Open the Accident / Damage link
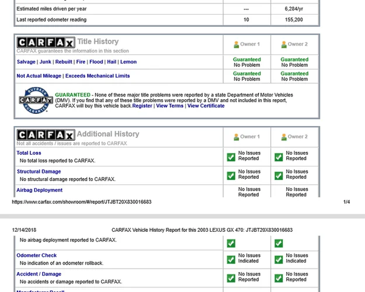This screenshot has width=365, height=292. pos(39,274)
